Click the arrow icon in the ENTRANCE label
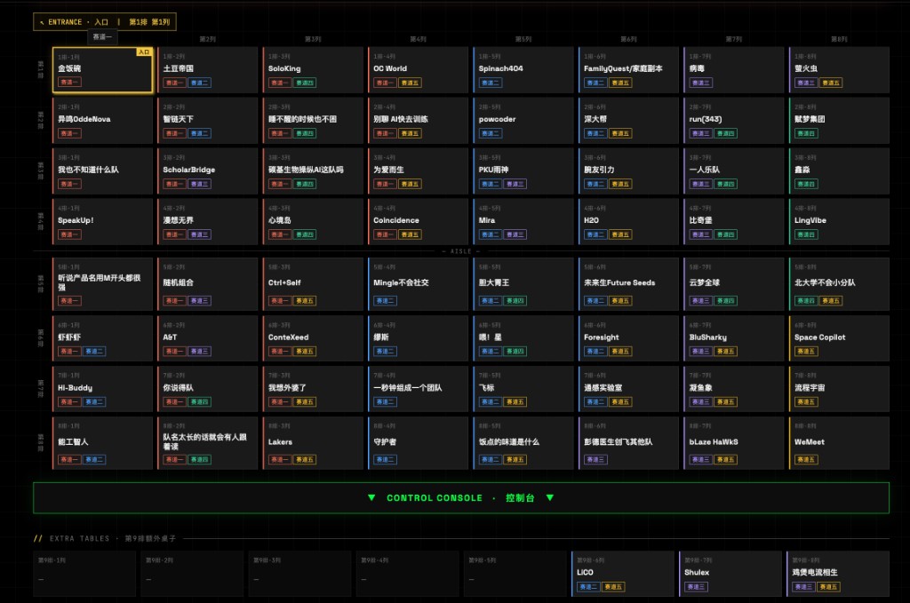 coord(42,22)
